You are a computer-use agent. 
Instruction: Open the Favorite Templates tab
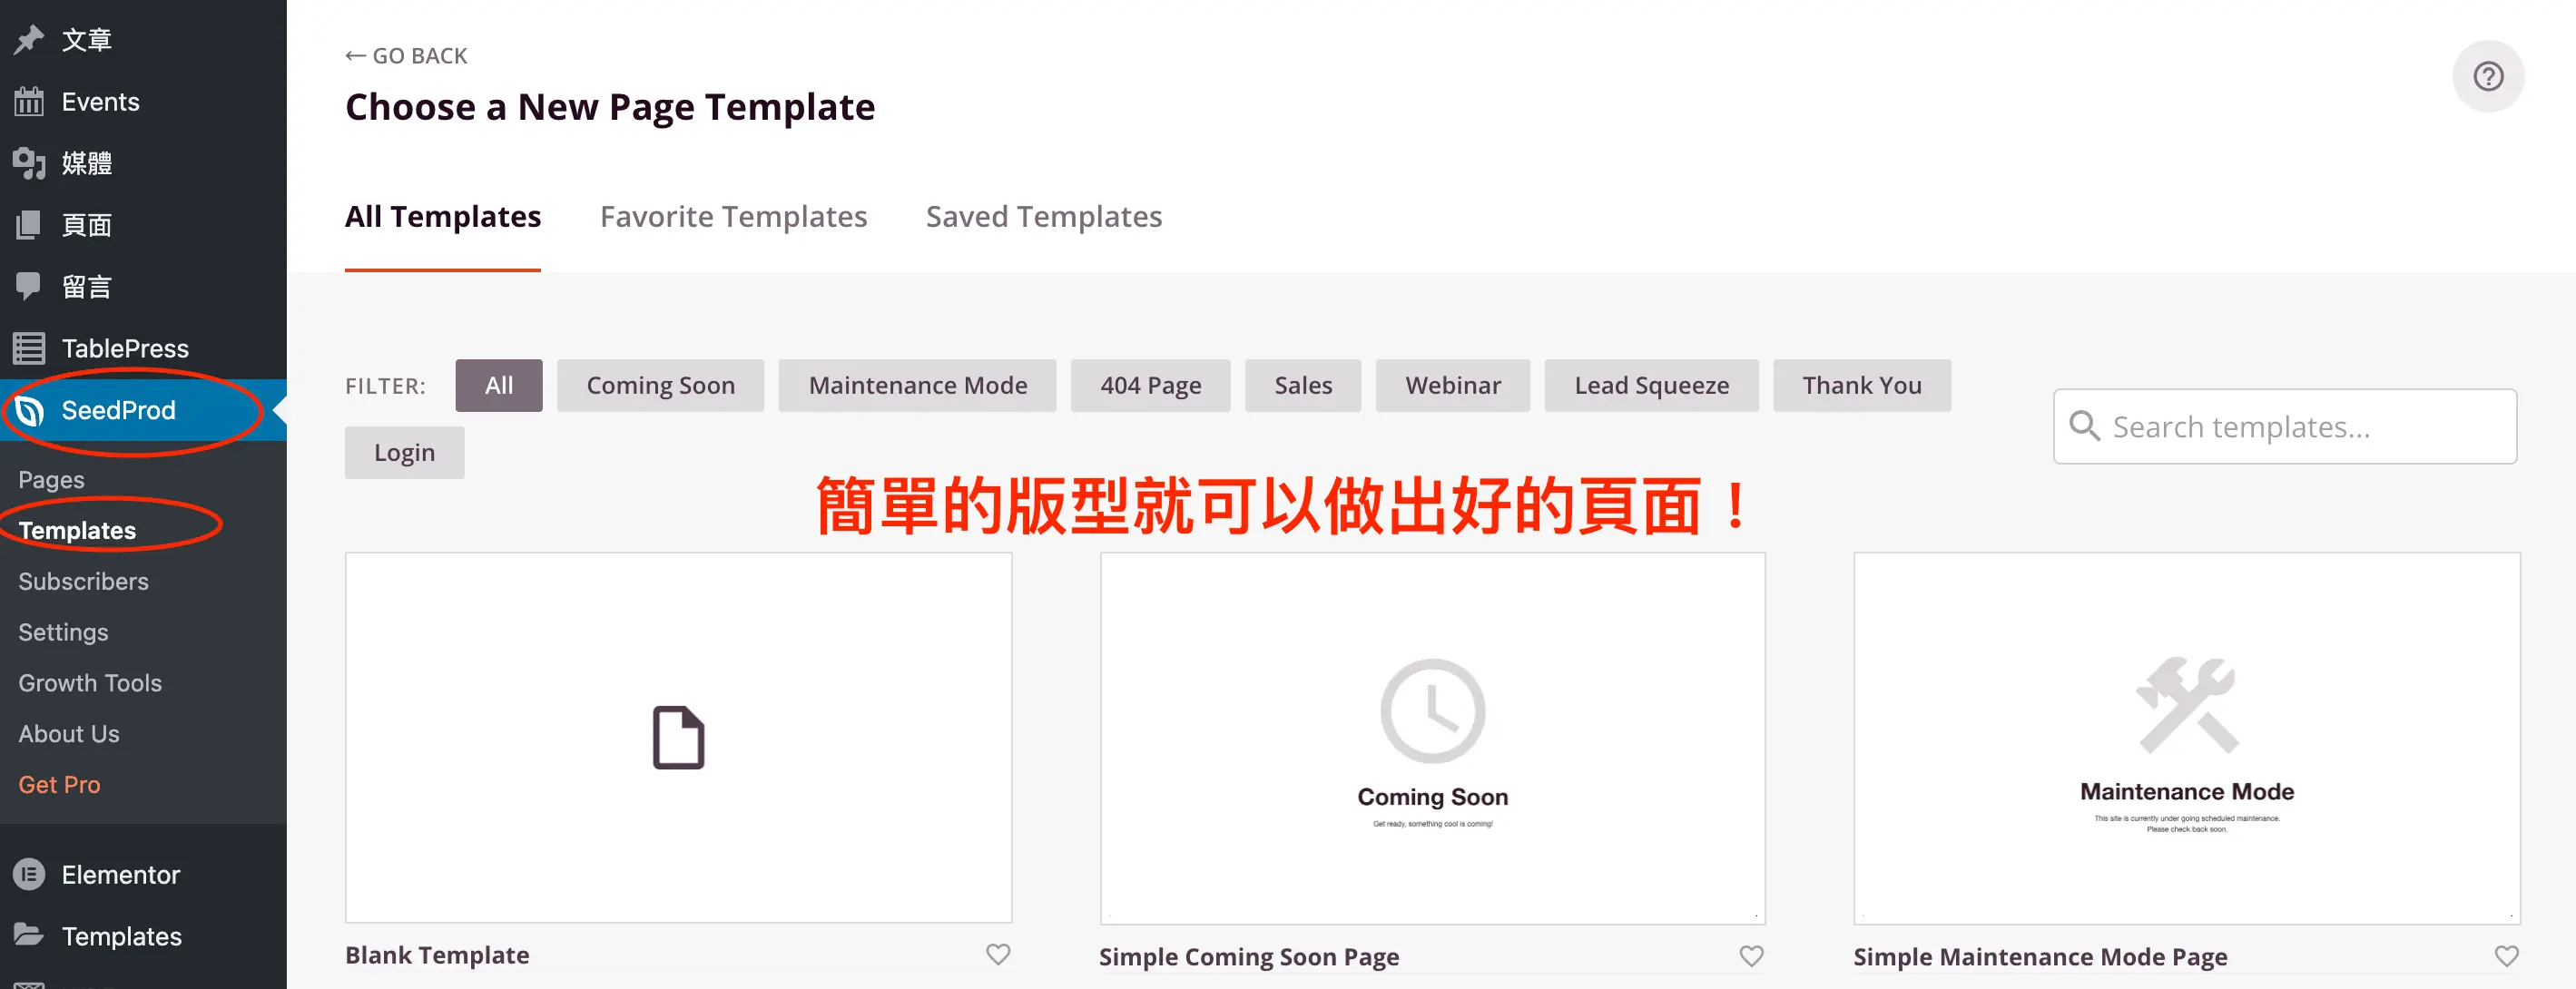733,216
